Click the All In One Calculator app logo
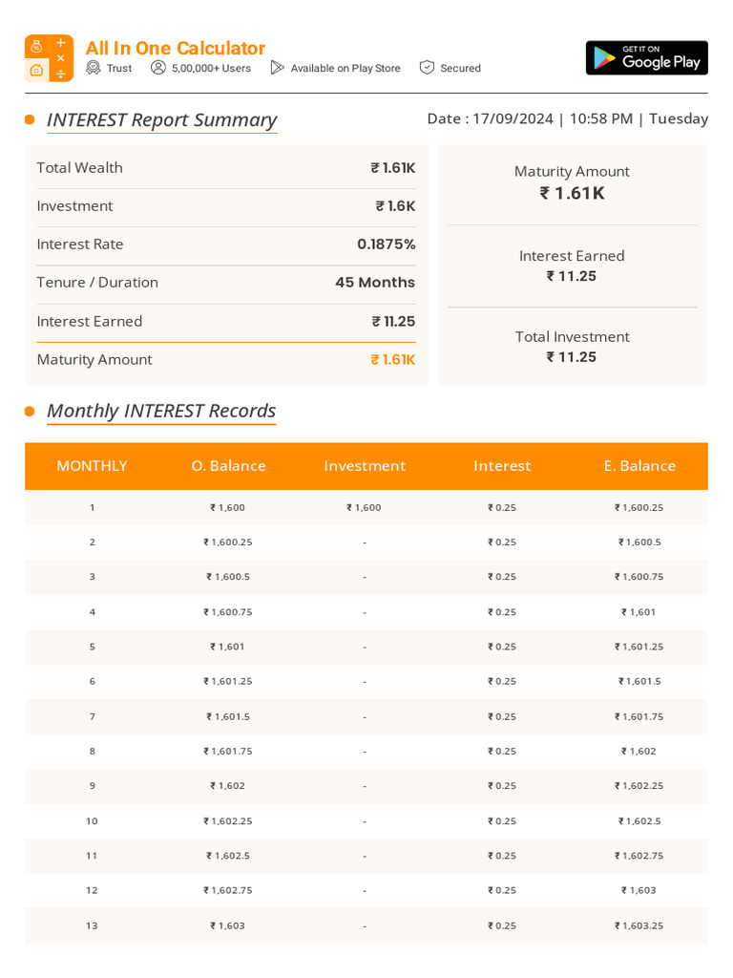The height and width of the screenshot is (978, 733). (50, 58)
